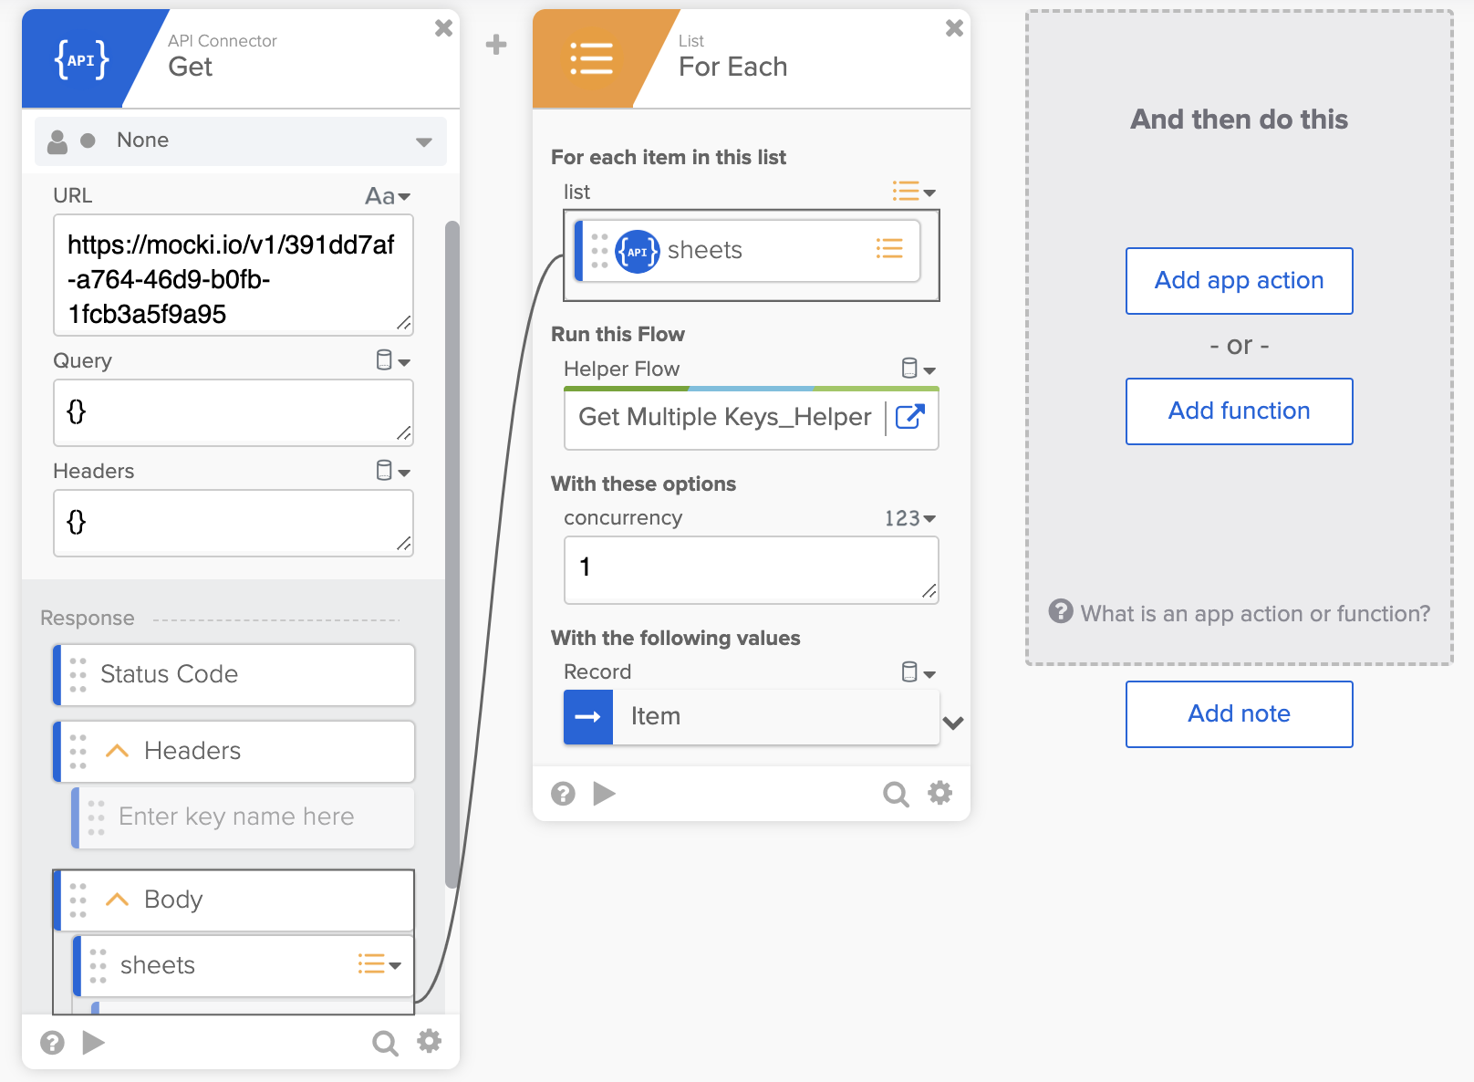Run the For Each card
The width and height of the screenshot is (1474, 1082).
click(604, 795)
